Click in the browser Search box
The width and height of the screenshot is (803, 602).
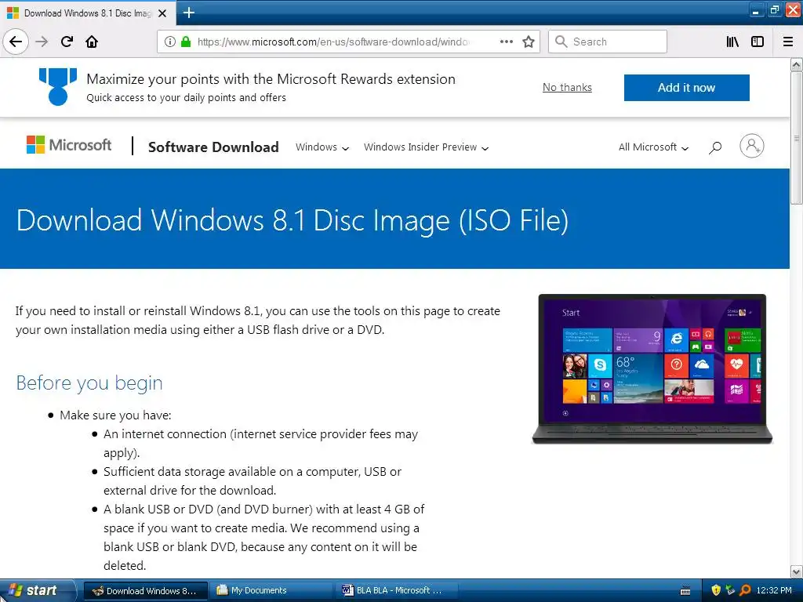[608, 42]
